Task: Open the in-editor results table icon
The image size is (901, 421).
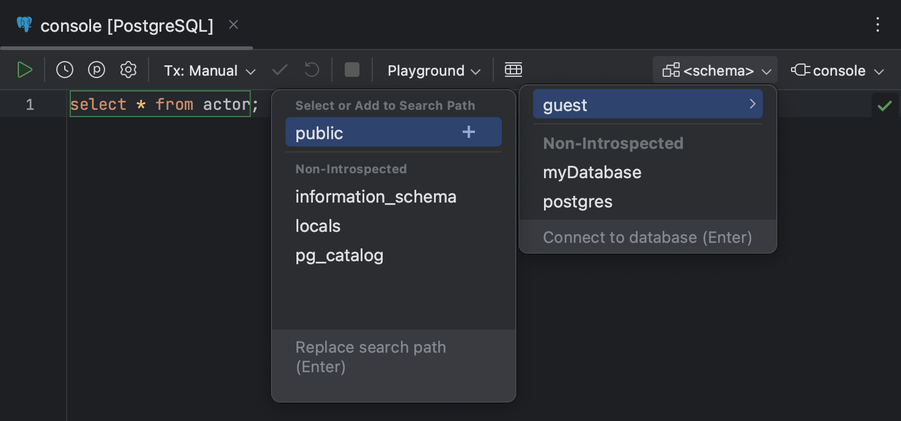Action: tap(513, 70)
